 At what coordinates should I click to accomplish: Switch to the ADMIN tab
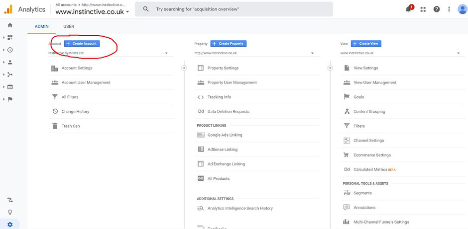[x=41, y=26]
